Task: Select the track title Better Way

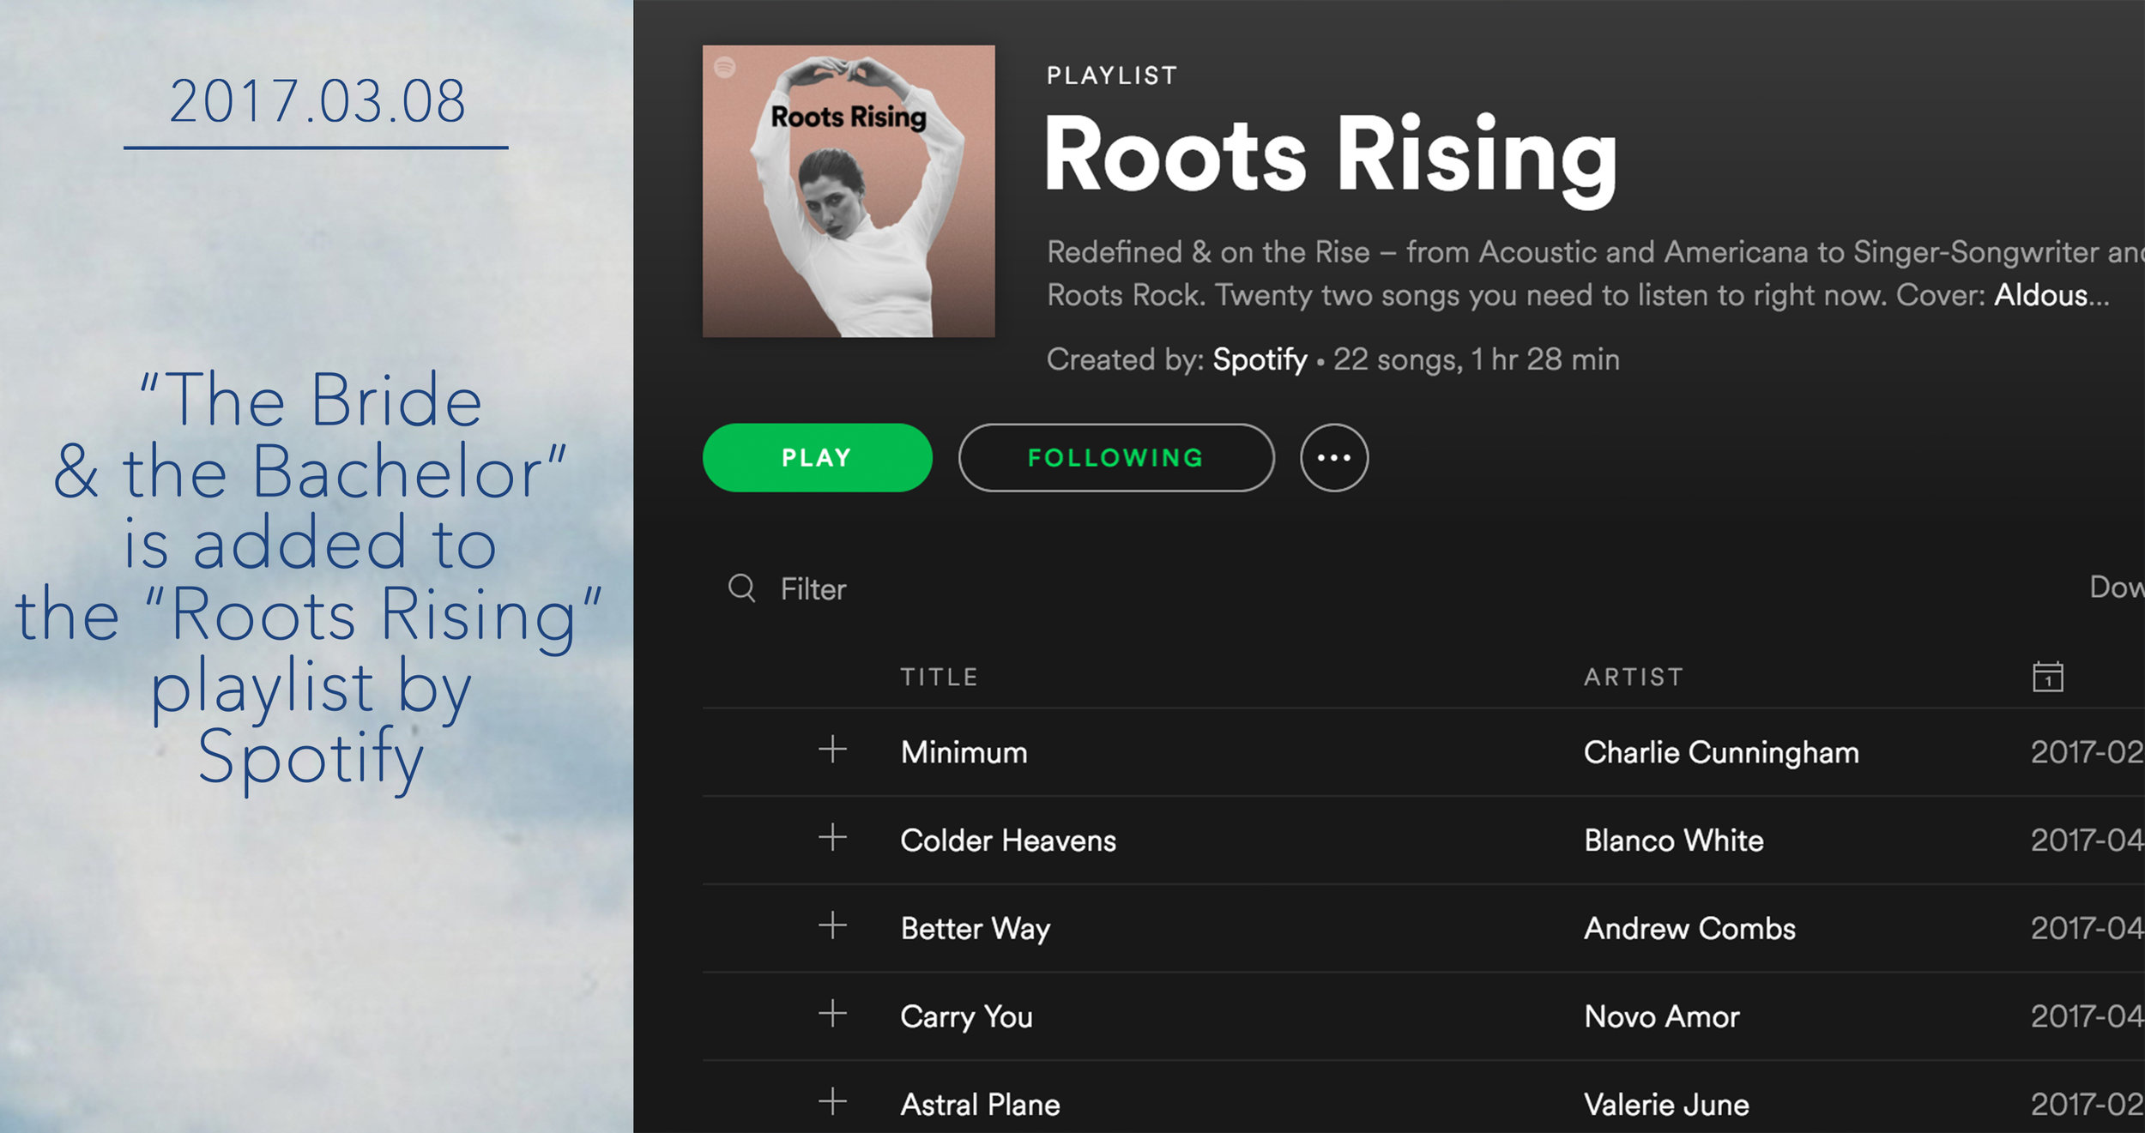Action: (976, 929)
